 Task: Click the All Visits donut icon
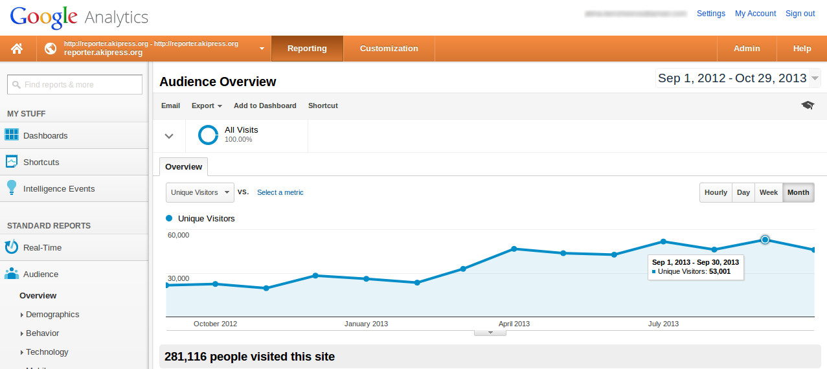[x=208, y=135]
